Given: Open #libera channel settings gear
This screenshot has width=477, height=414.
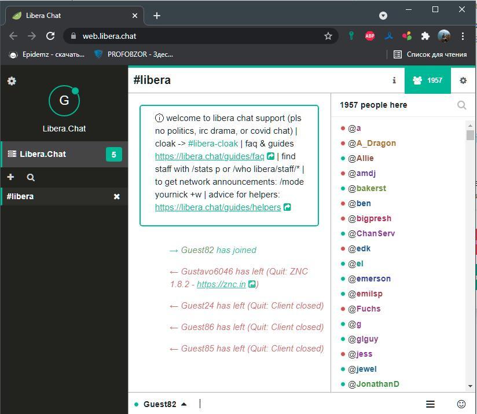Looking at the screenshot, I should coord(463,80).
